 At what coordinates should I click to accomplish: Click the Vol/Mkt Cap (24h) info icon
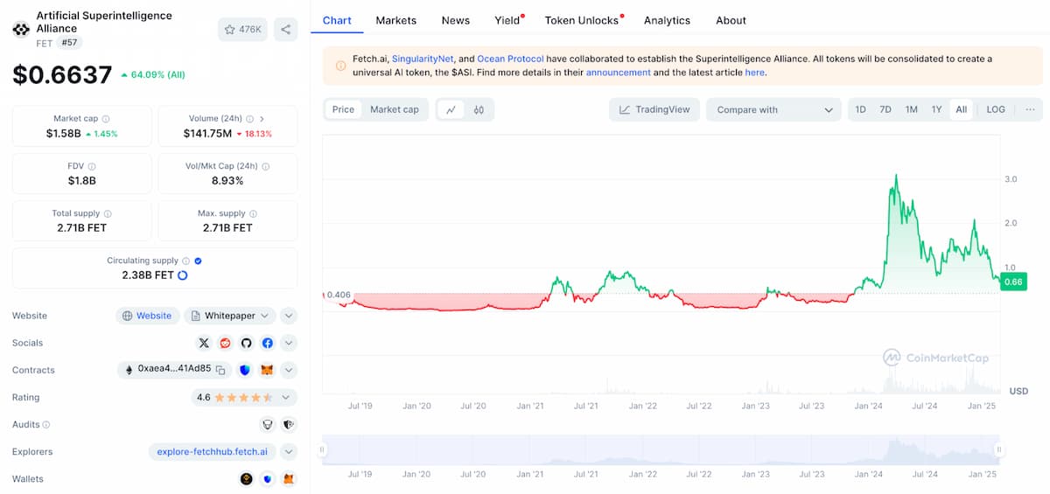coord(265,166)
